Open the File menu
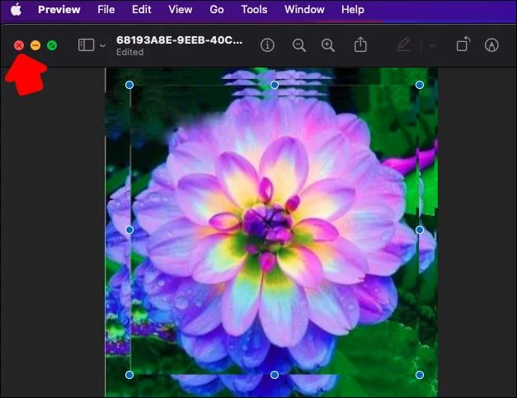The image size is (517, 398). 106,10
